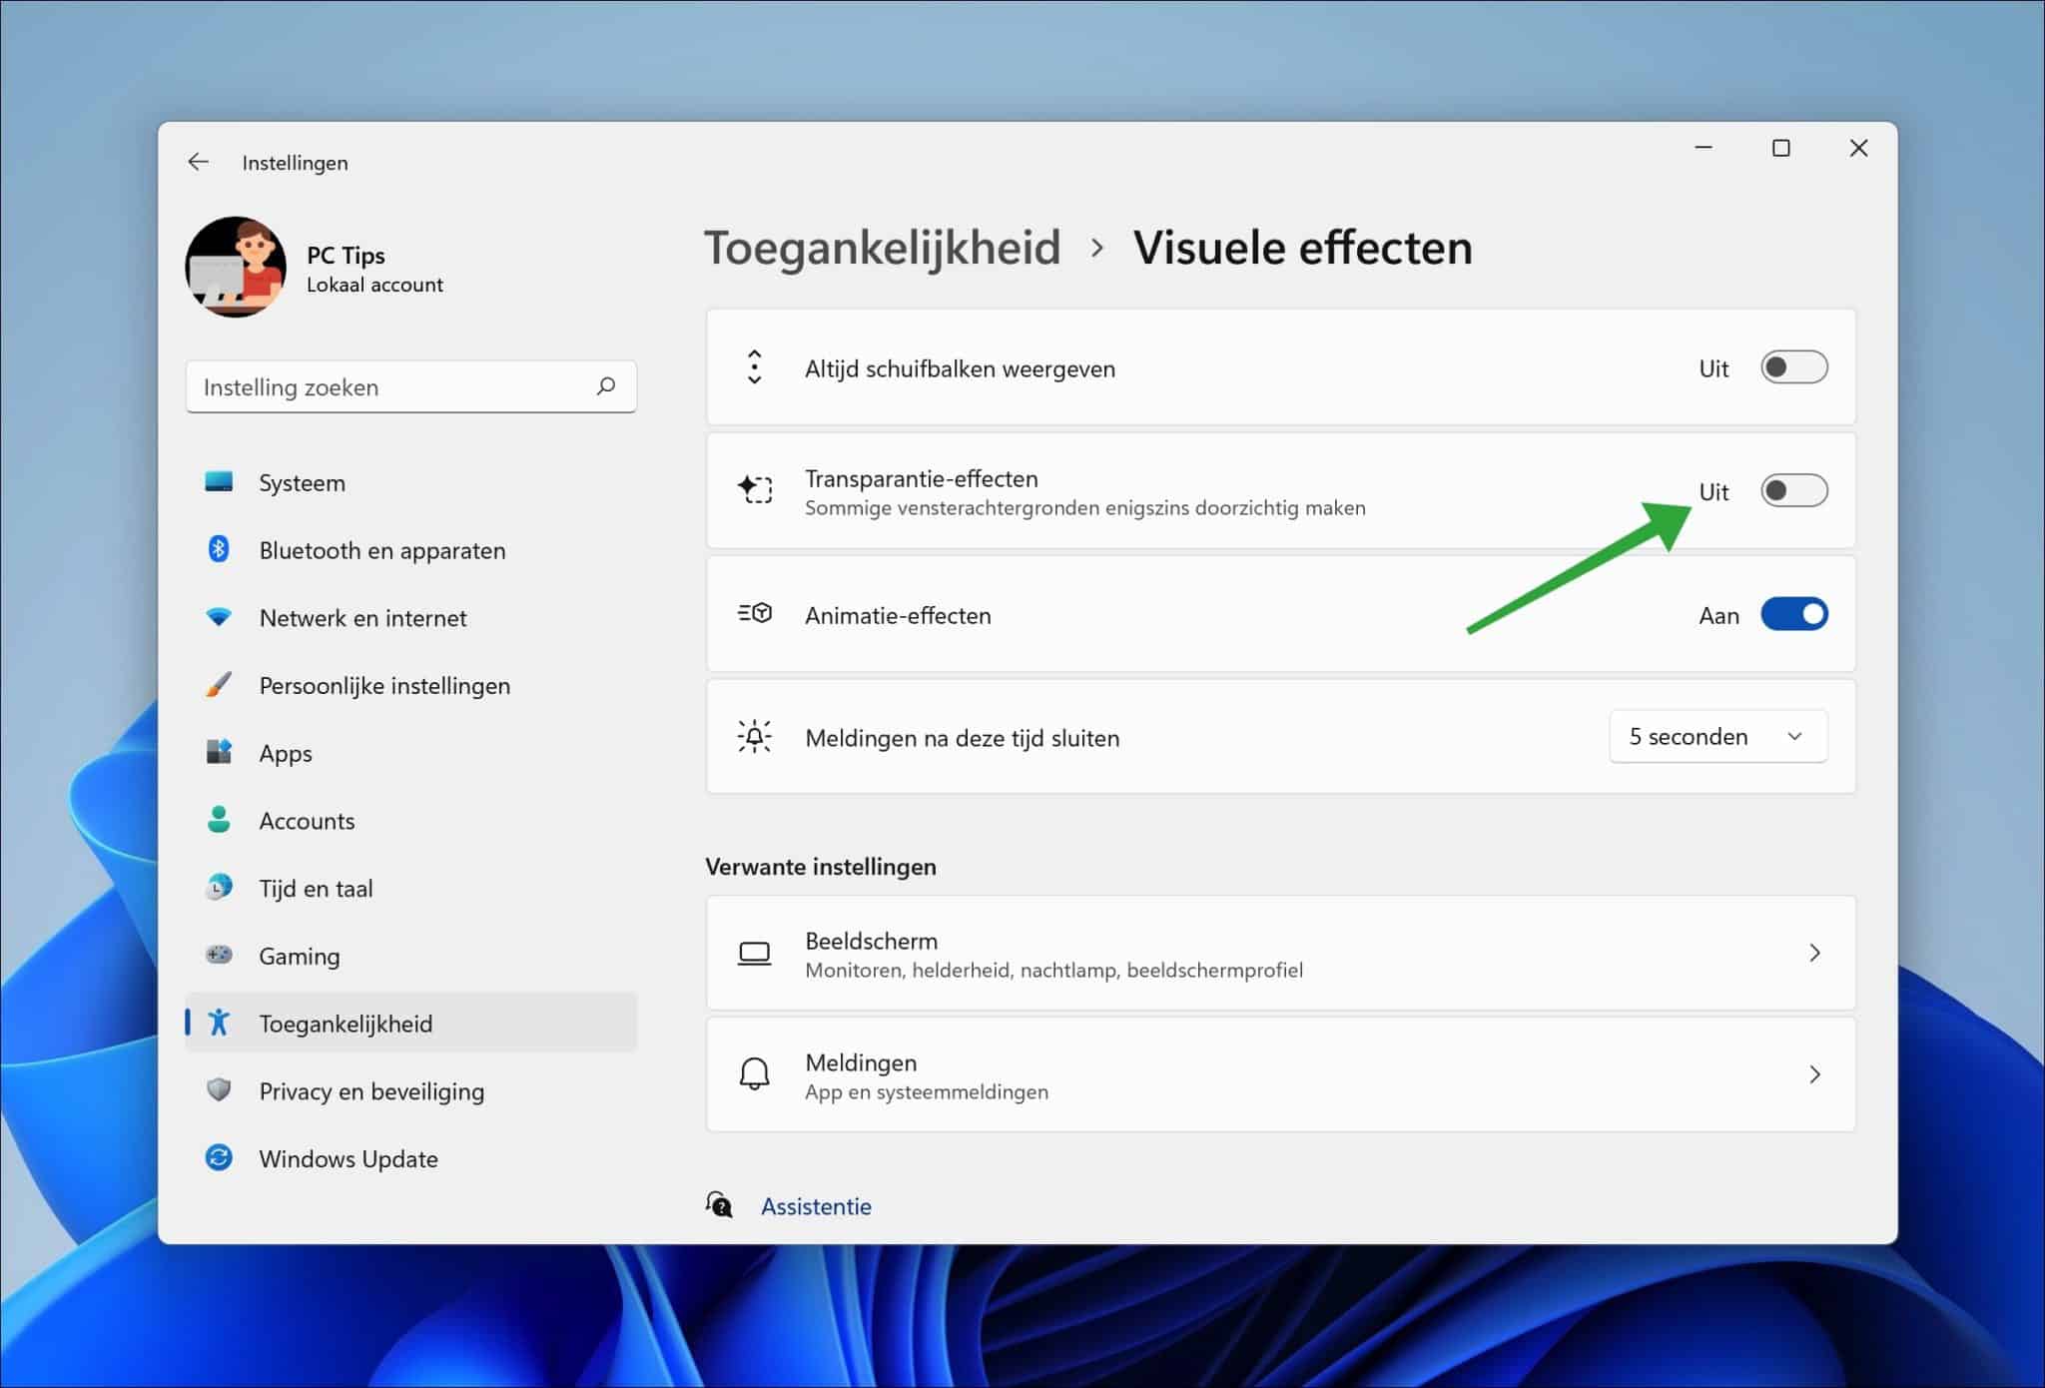The width and height of the screenshot is (2045, 1388).
Task: Expand the Meldingen related settings
Action: [x=1814, y=1074]
